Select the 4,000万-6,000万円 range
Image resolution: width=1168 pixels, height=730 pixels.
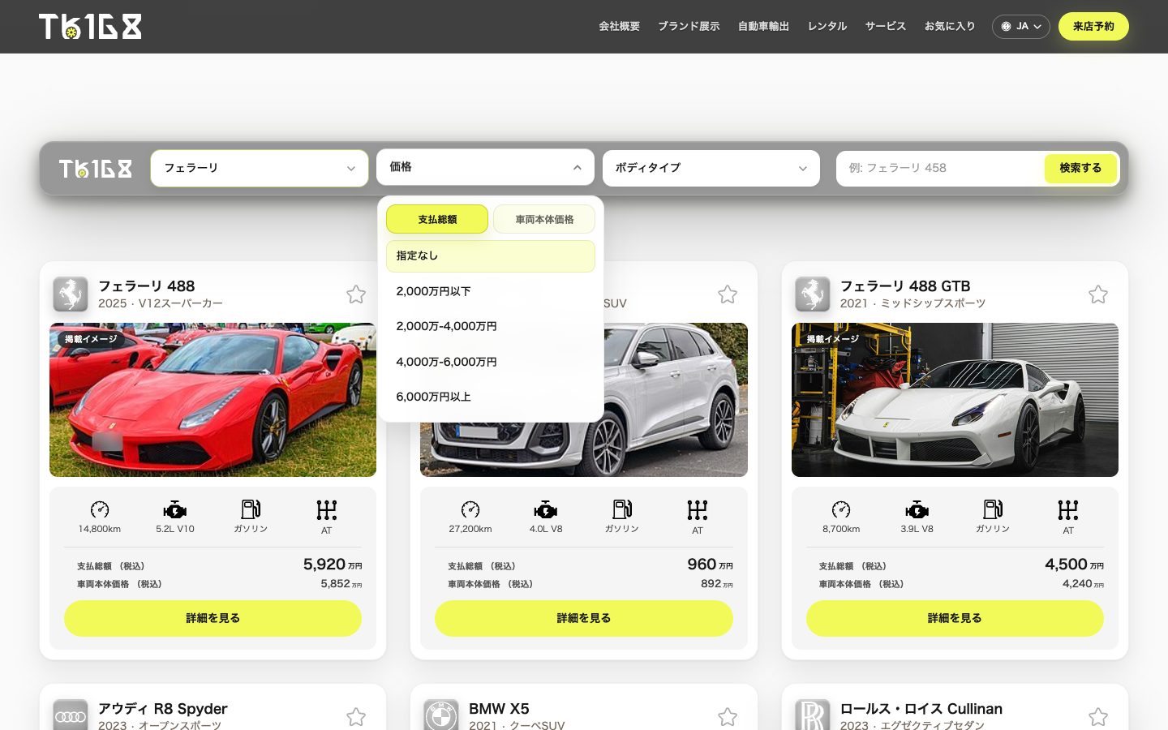pyautogui.click(x=491, y=362)
